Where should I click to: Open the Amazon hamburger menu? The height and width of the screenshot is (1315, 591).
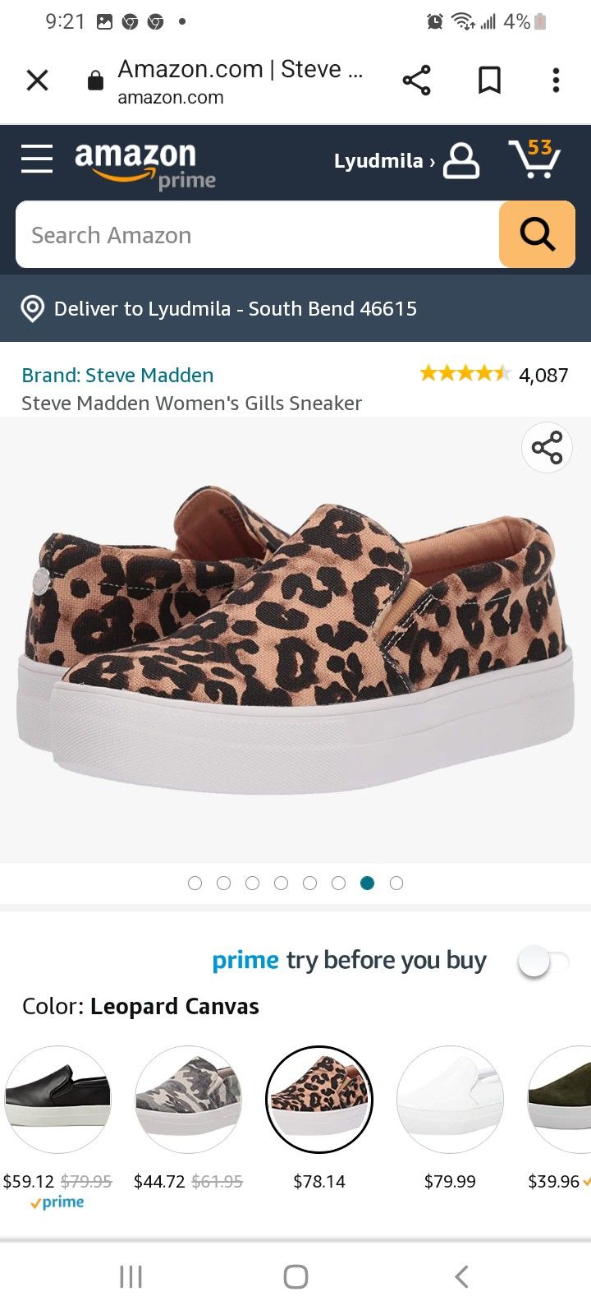click(37, 159)
